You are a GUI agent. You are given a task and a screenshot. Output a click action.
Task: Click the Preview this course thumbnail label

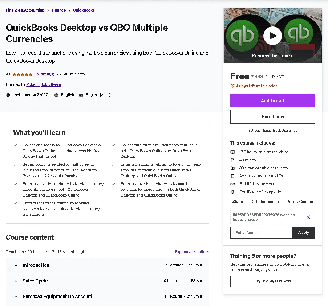(272, 56)
